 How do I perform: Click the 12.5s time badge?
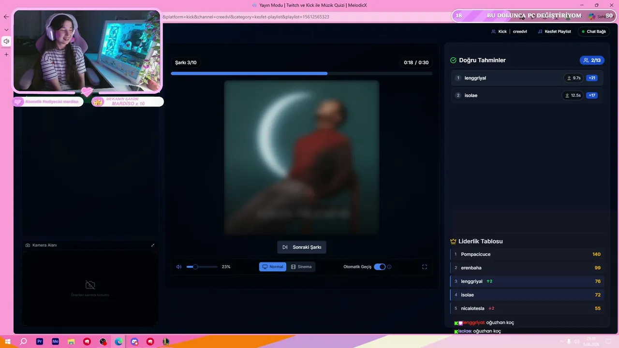pyautogui.click(x=573, y=95)
